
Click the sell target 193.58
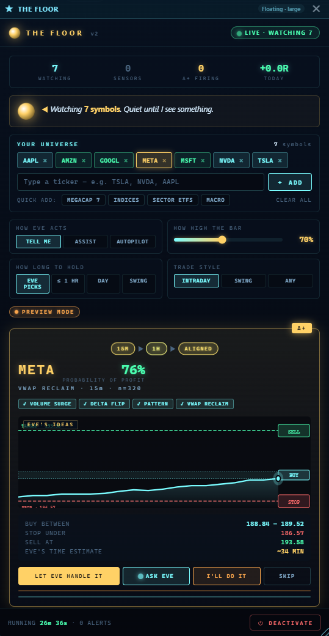tap(292, 542)
